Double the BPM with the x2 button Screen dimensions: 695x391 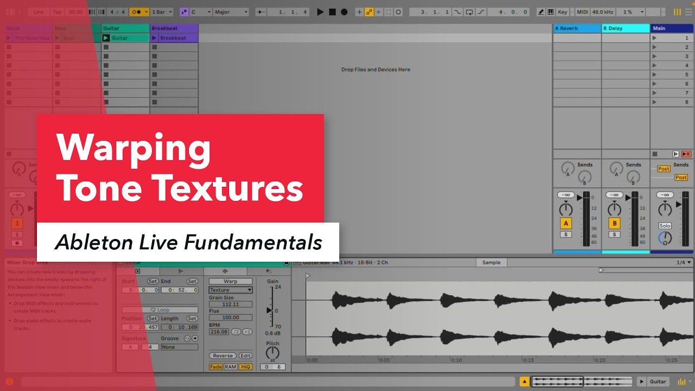pyautogui.click(x=247, y=332)
